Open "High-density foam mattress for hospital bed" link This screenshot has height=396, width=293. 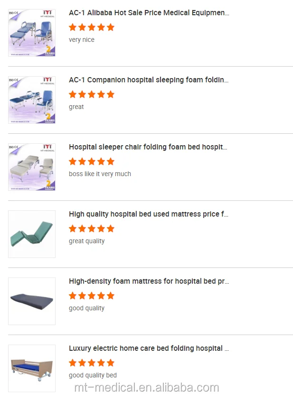tap(149, 281)
